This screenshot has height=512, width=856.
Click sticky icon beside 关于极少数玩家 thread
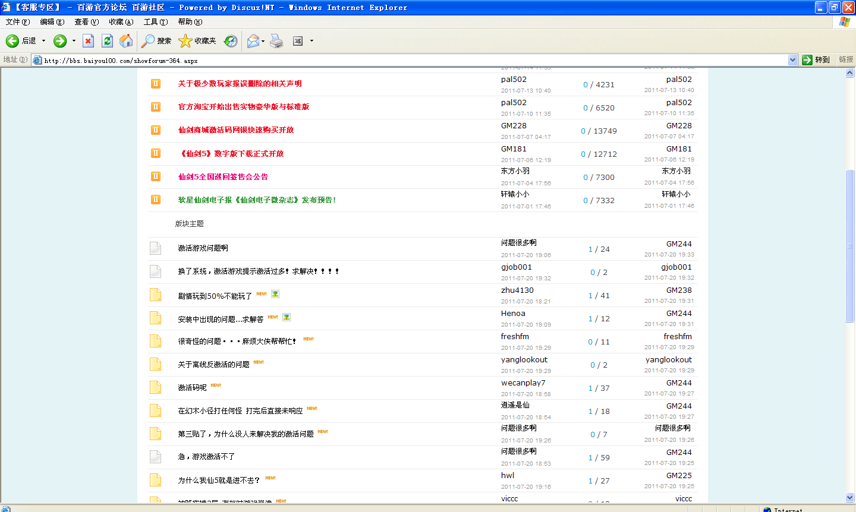tap(156, 84)
